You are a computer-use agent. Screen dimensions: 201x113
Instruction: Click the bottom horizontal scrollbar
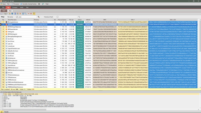pos(24,110)
